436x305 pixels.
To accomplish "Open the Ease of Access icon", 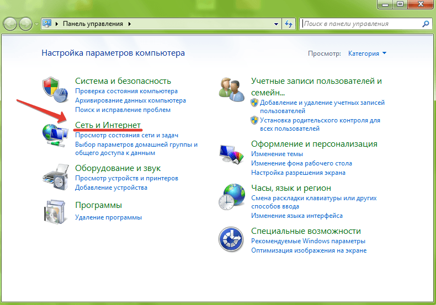I will [x=231, y=239].
